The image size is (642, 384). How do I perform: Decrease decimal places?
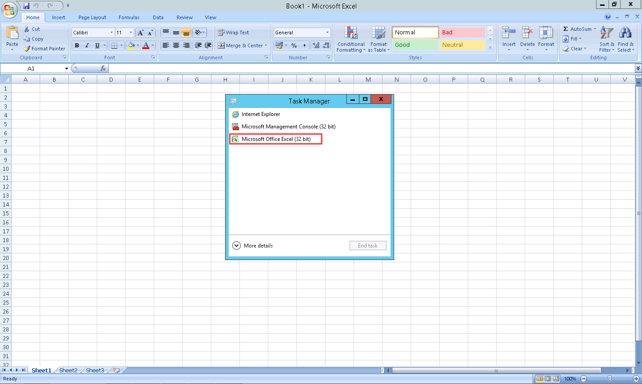coord(326,45)
